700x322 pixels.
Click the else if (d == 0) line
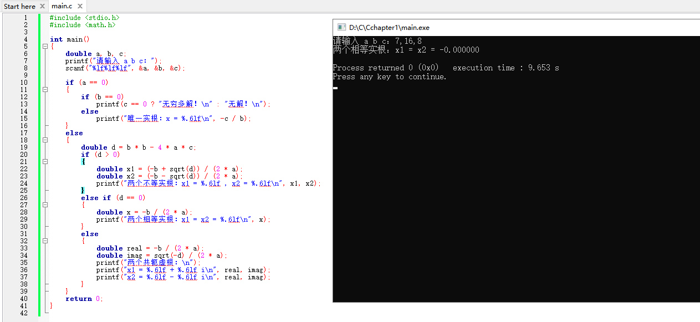(113, 198)
